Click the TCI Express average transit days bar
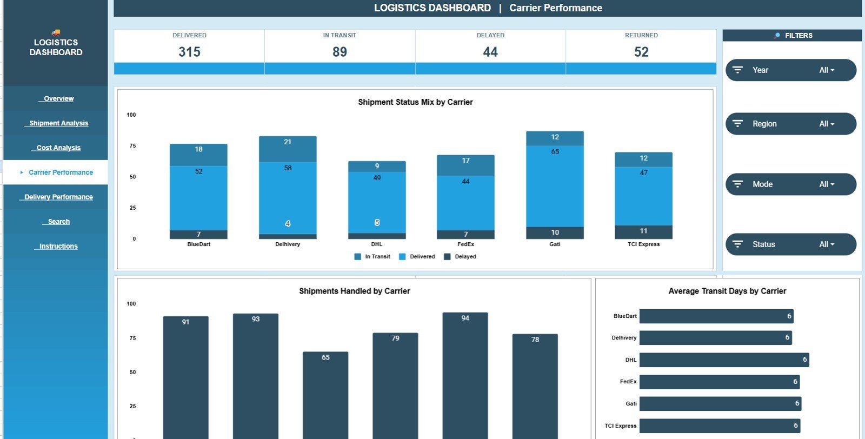Image resolution: width=865 pixels, height=439 pixels. point(720,425)
